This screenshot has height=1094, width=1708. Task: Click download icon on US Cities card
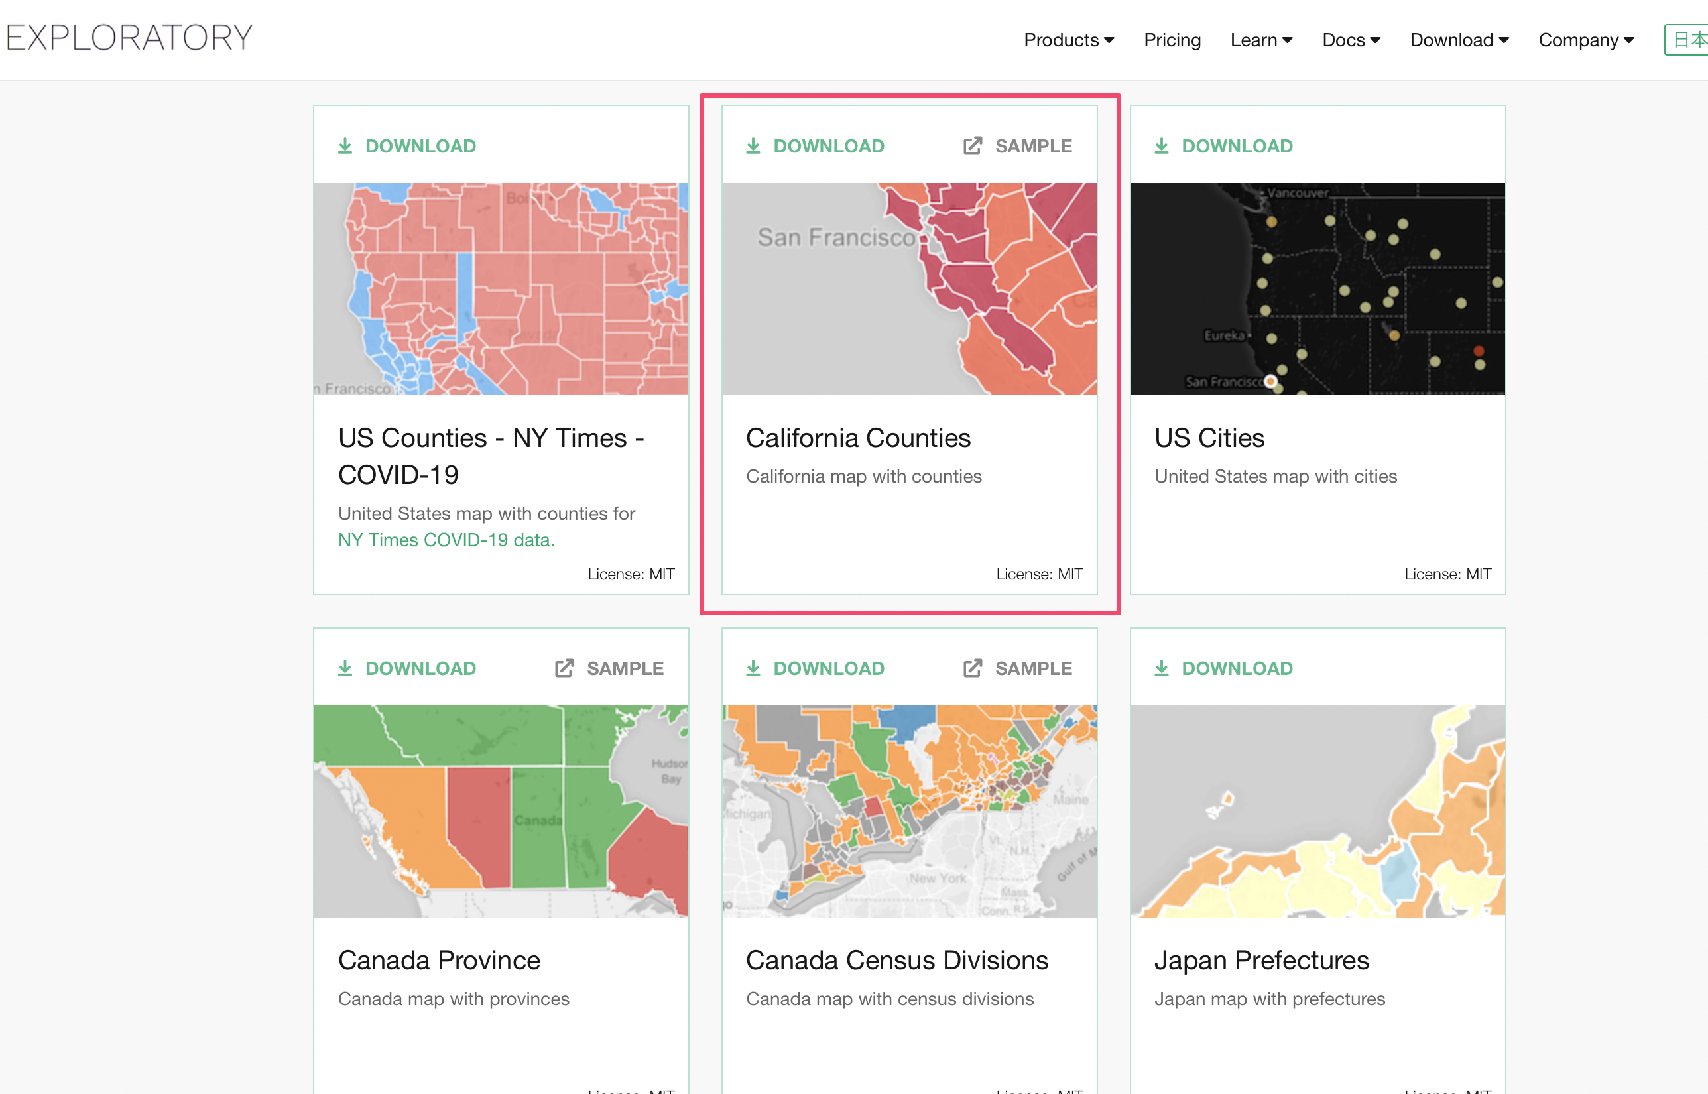(x=1162, y=146)
